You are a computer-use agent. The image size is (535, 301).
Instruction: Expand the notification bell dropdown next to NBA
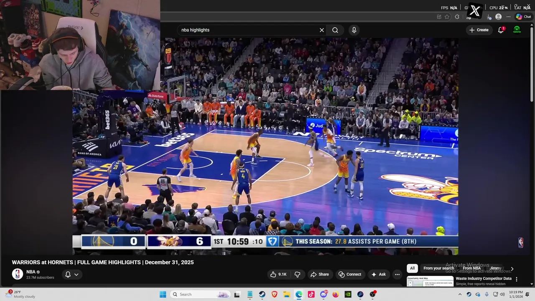71,275
